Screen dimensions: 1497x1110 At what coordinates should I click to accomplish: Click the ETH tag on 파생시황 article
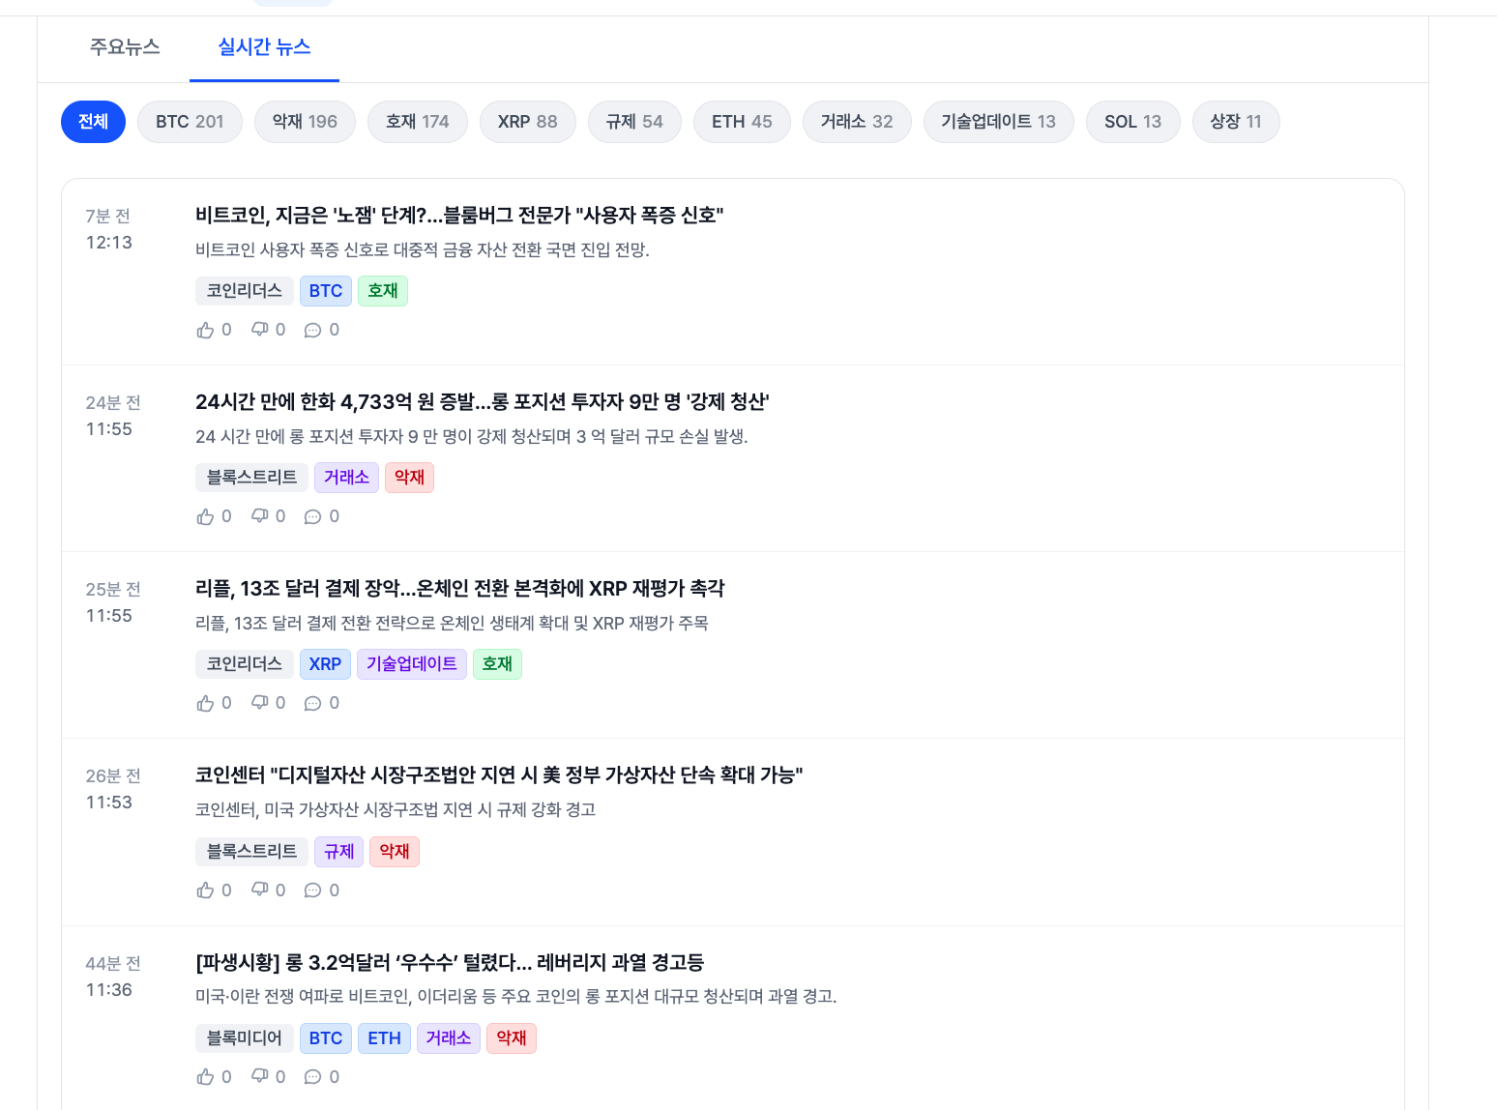[x=384, y=1038]
